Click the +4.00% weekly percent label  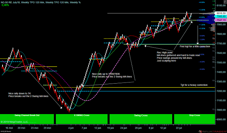202,2
